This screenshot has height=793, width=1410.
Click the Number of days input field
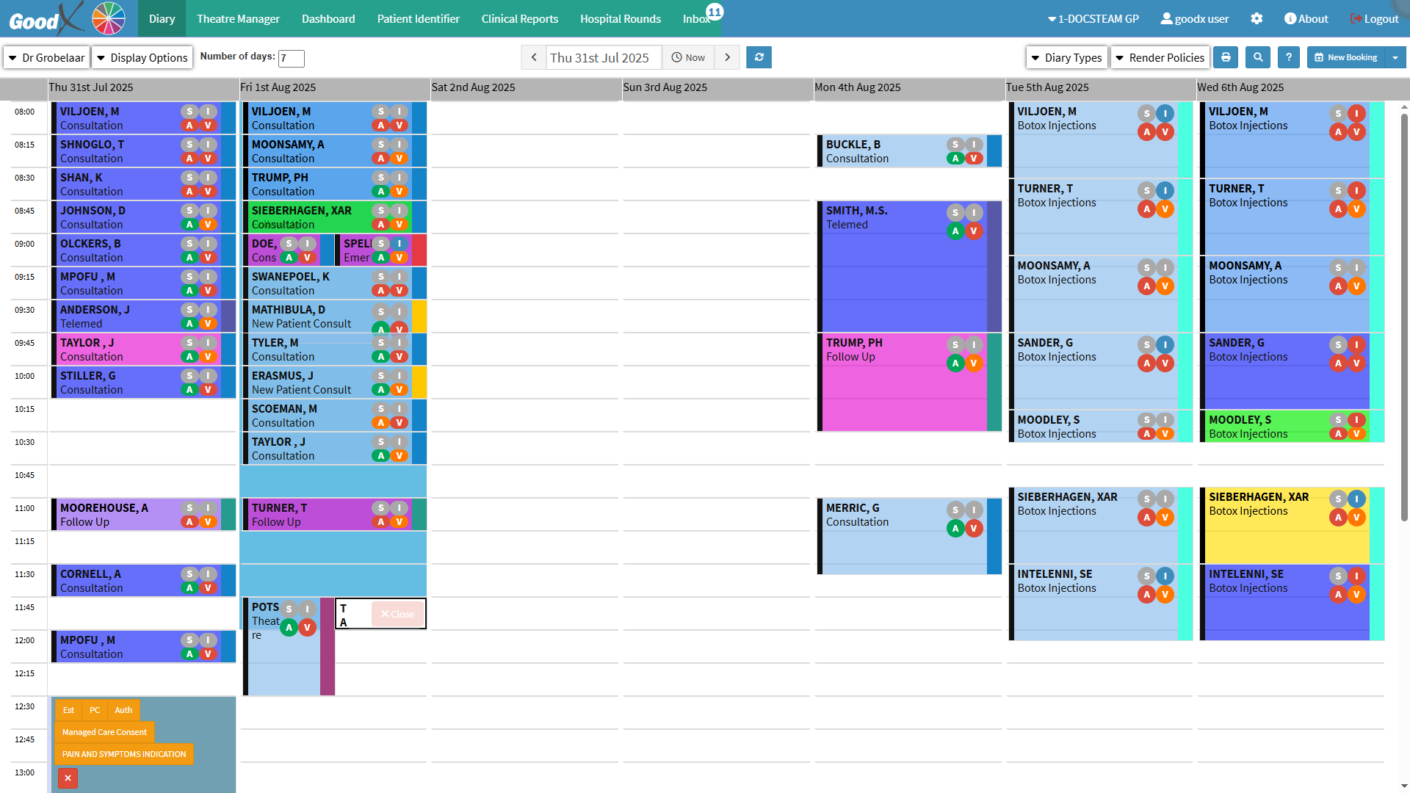pos(292,58)
